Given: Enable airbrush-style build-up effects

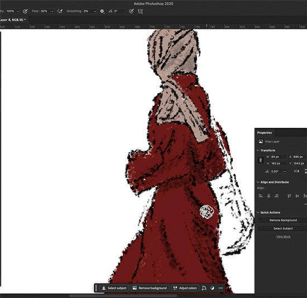Looking at the screenshot, I should pos(60,11).
